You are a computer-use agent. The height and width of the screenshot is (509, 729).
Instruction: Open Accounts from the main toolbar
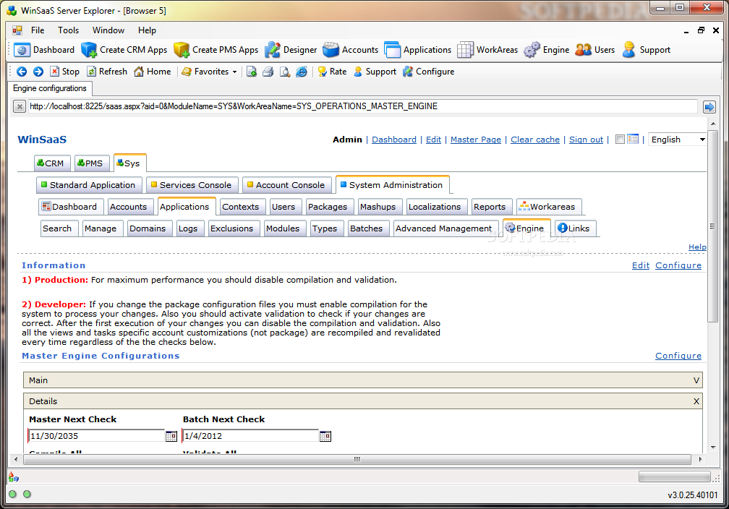(351, 50)
